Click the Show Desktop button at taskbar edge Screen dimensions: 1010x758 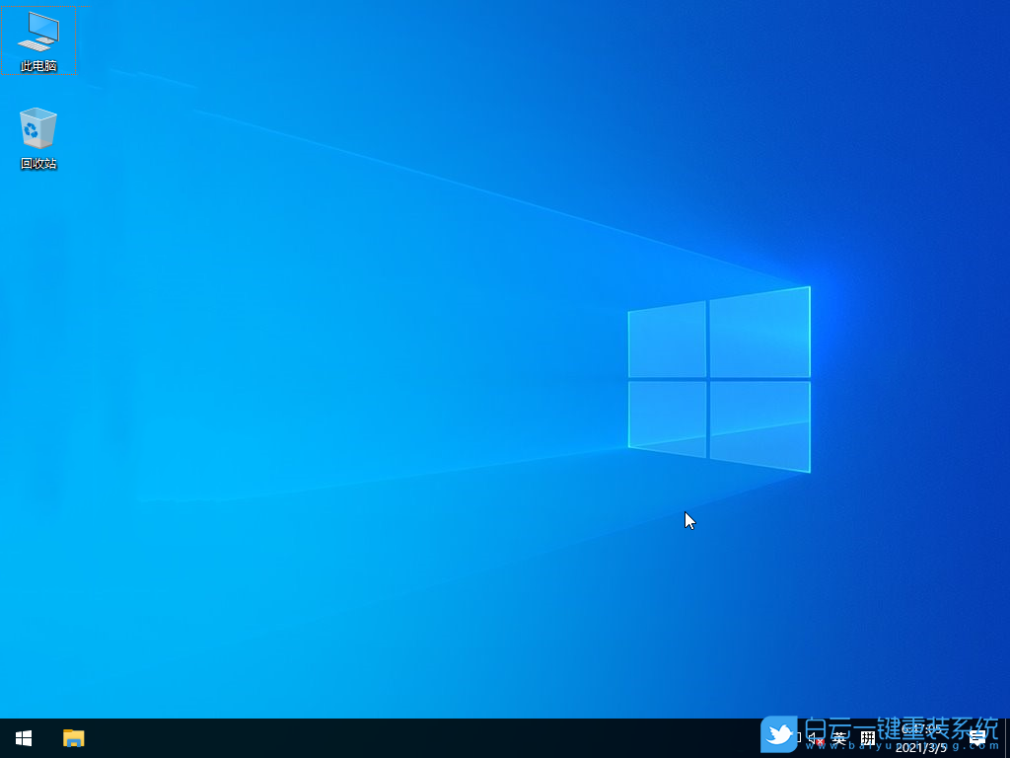[x=1007, y=737]
